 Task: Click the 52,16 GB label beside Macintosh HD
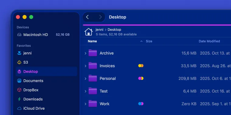click(x=63, y=35)
